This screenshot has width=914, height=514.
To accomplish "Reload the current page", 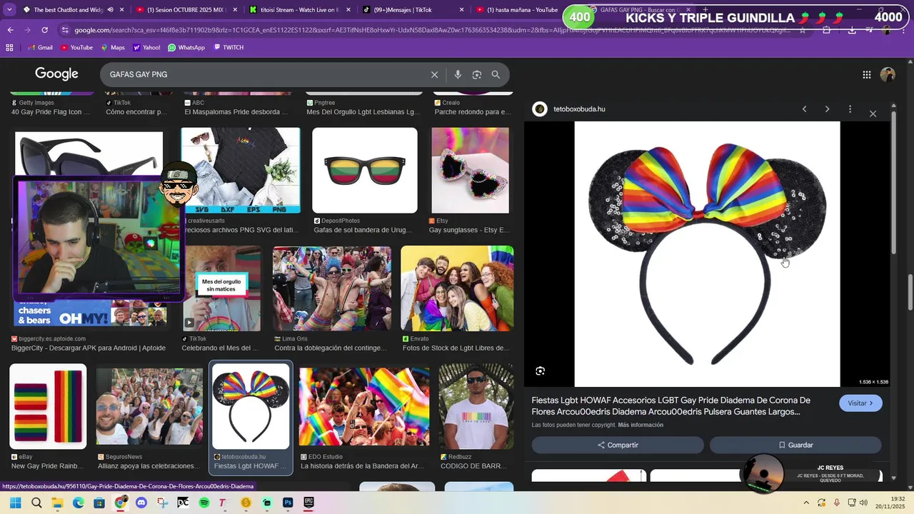I will (44, 30).
